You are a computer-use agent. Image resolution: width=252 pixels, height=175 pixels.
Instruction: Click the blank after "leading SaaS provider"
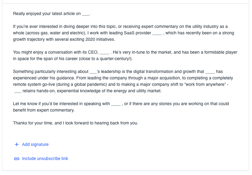click(157, 33)
